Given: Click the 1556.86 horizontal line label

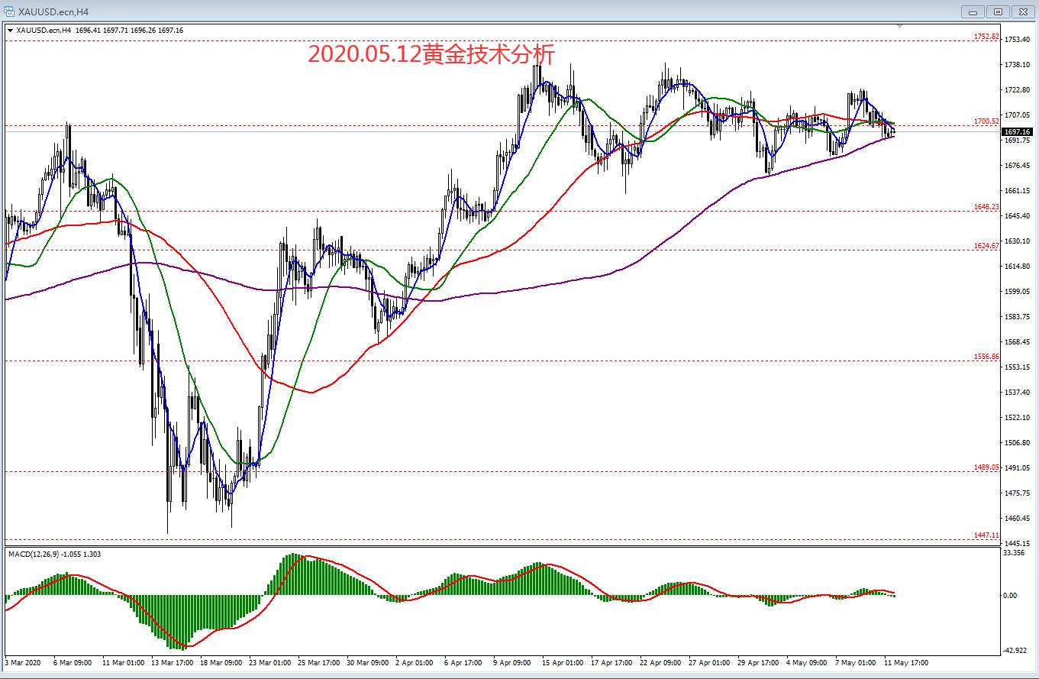Looking at the screenshot, I should pos(986,356).
